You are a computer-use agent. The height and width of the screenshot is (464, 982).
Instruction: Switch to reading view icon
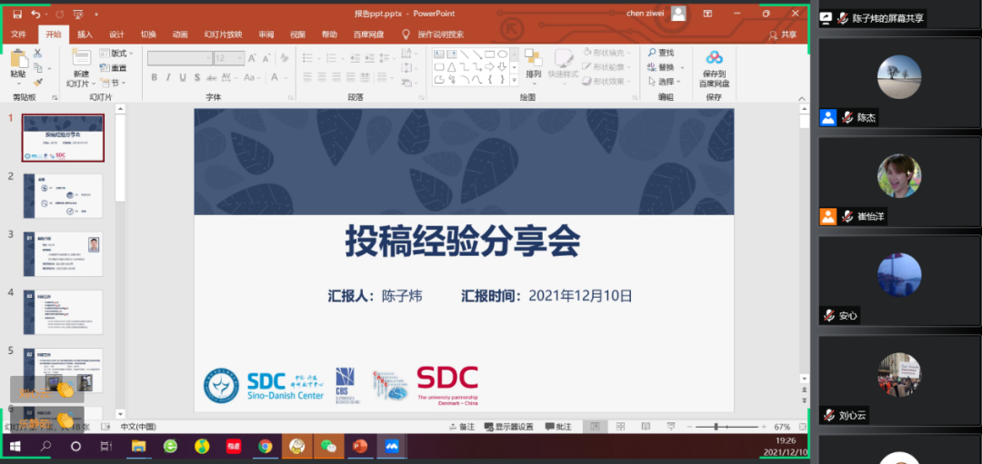(x=646, y=427)
